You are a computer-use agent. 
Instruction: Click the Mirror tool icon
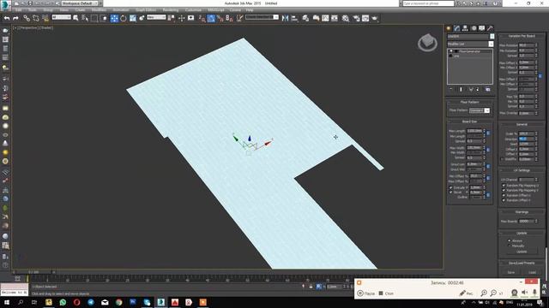point(285,18)
